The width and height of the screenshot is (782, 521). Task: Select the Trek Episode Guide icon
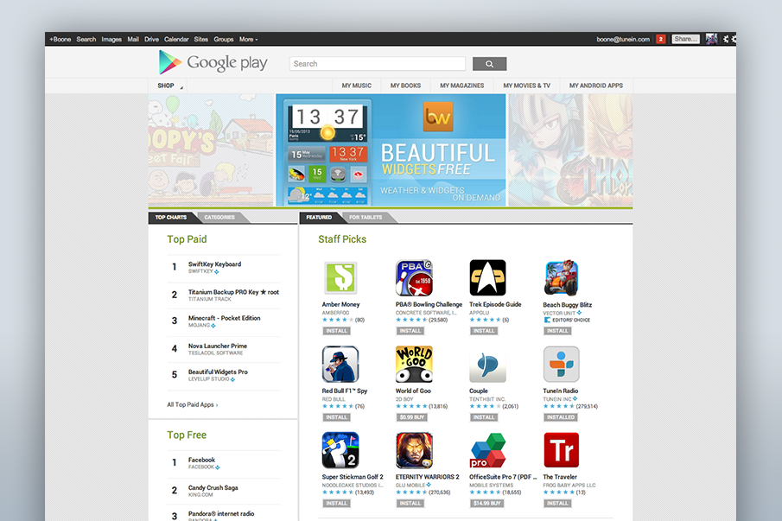pyautogui.click(x=487, y=277)
